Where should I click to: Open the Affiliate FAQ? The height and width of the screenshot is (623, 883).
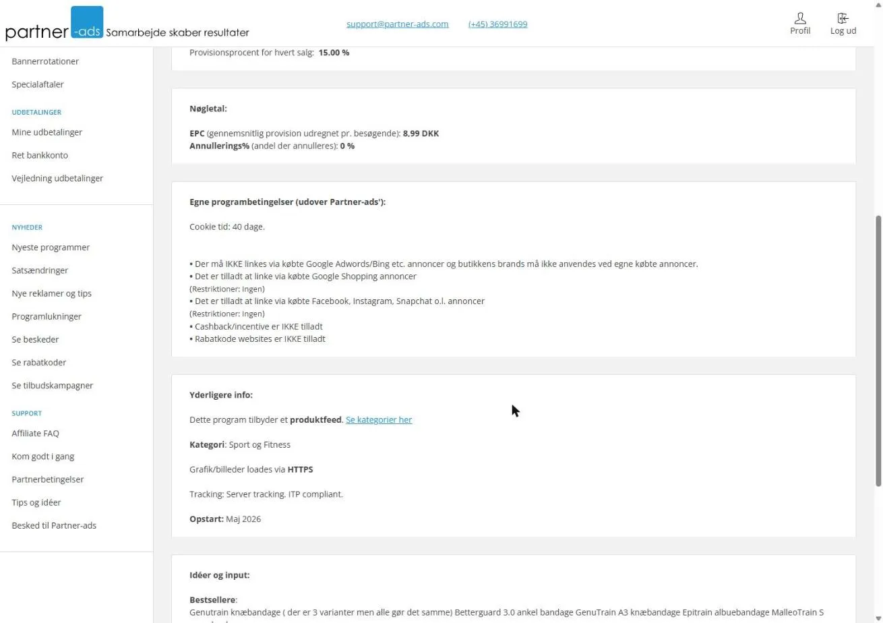[x=36, y=434]
